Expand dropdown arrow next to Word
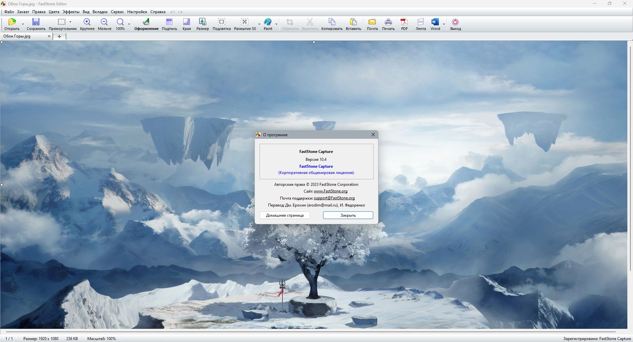The image size is (633, 342). coord(444,24)
